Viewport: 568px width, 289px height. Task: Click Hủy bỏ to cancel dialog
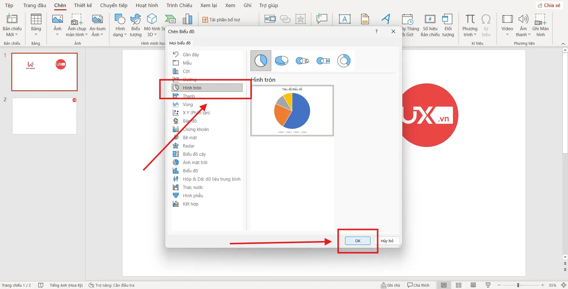[x=387, y=241]
